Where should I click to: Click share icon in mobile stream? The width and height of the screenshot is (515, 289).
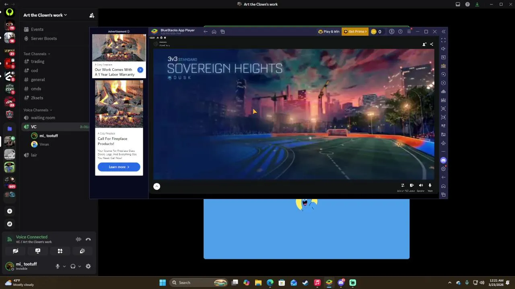[x=432, y=45]
